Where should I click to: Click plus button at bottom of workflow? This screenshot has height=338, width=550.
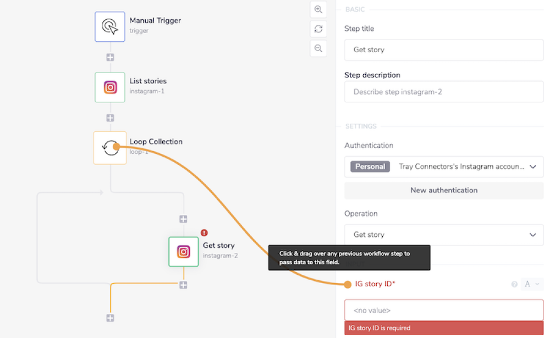point(110,318)
